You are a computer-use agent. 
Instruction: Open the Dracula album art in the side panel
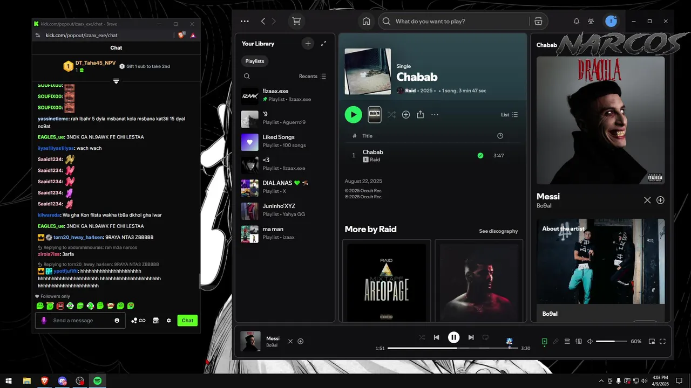[x=600, y=120]
